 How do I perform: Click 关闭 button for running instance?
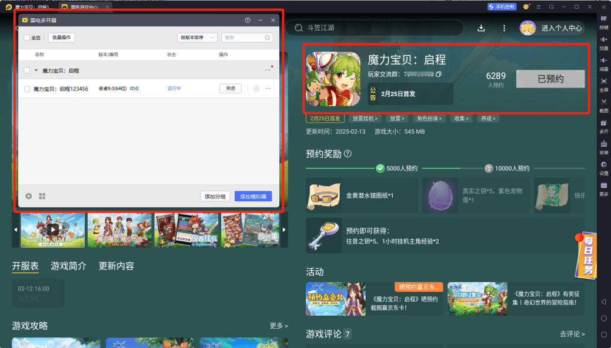[x=231, y=89]
